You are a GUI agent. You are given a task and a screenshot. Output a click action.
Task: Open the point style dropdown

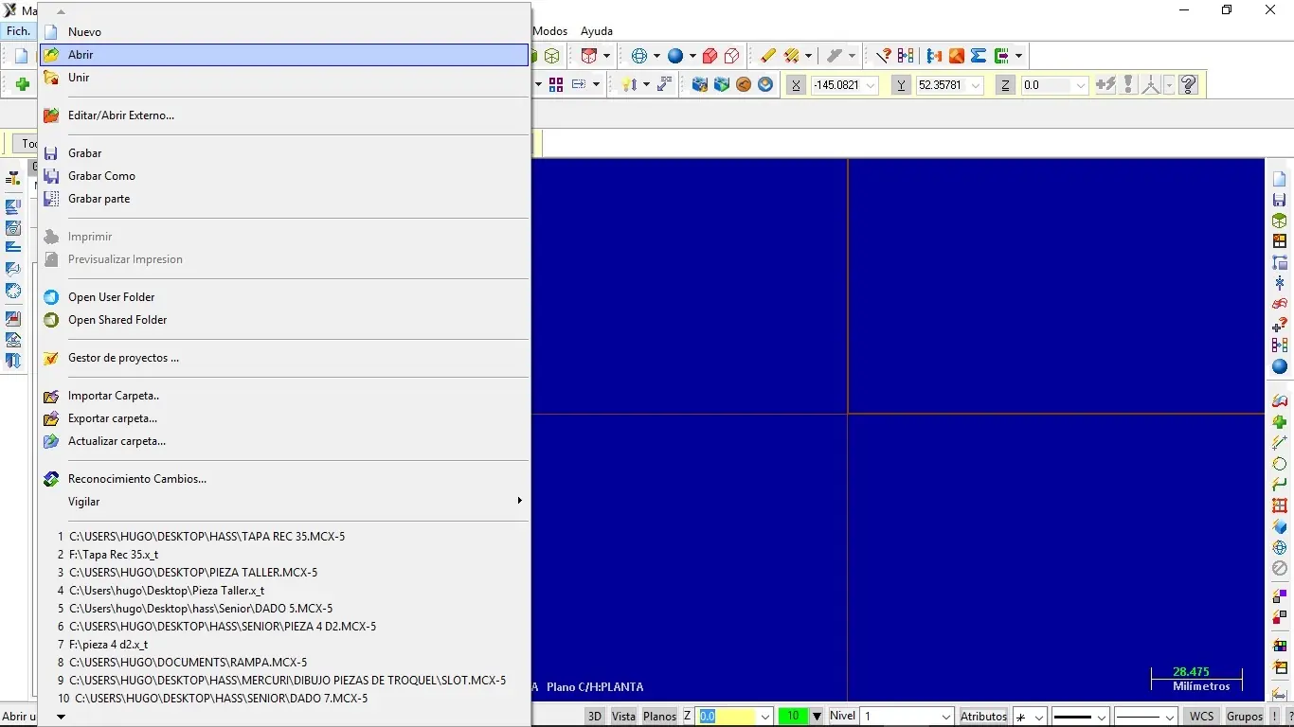[1038, 717]
